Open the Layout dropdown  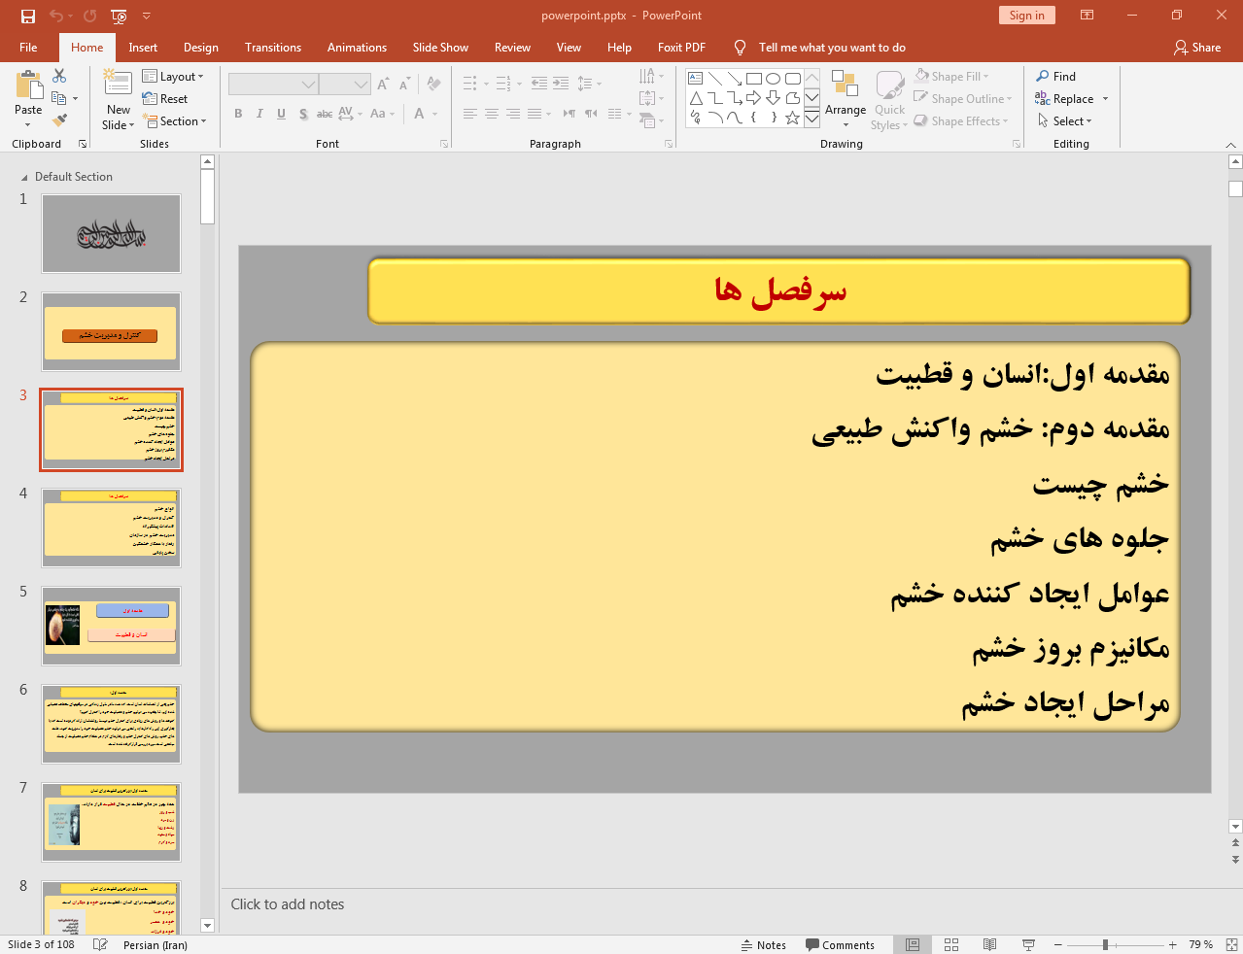tap(173, 77)
